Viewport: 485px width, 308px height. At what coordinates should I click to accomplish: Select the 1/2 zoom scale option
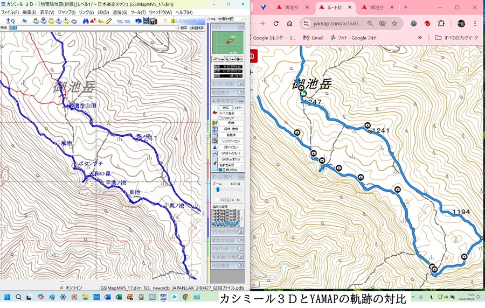coord(223,200)
